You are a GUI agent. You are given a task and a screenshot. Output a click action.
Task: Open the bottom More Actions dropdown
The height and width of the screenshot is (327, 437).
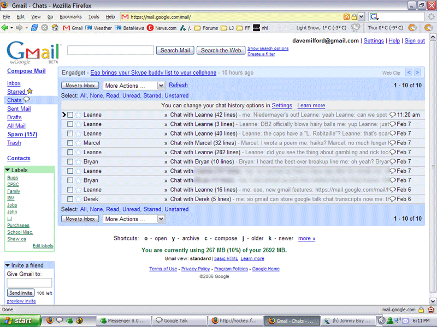(134, 219)
